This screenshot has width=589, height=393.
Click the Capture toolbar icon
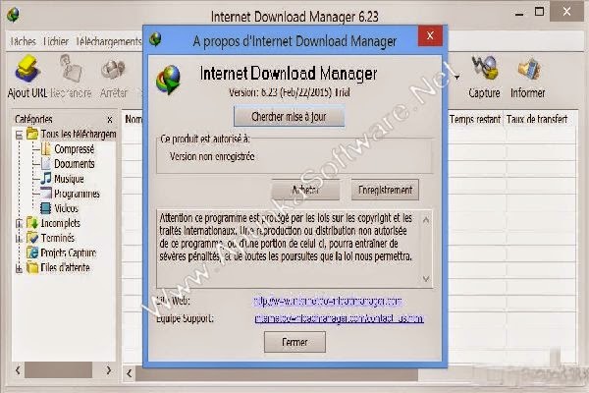click(484, 69)
